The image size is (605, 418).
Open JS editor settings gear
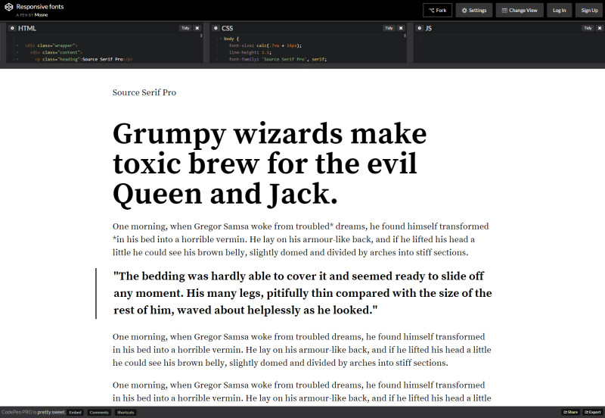pos(419,28)
